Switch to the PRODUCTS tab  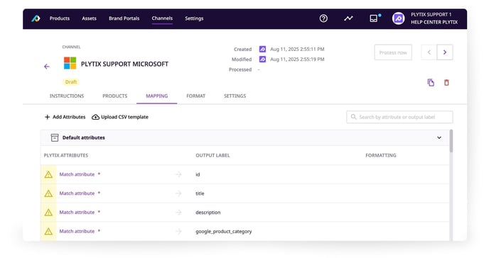click(114, 96)
